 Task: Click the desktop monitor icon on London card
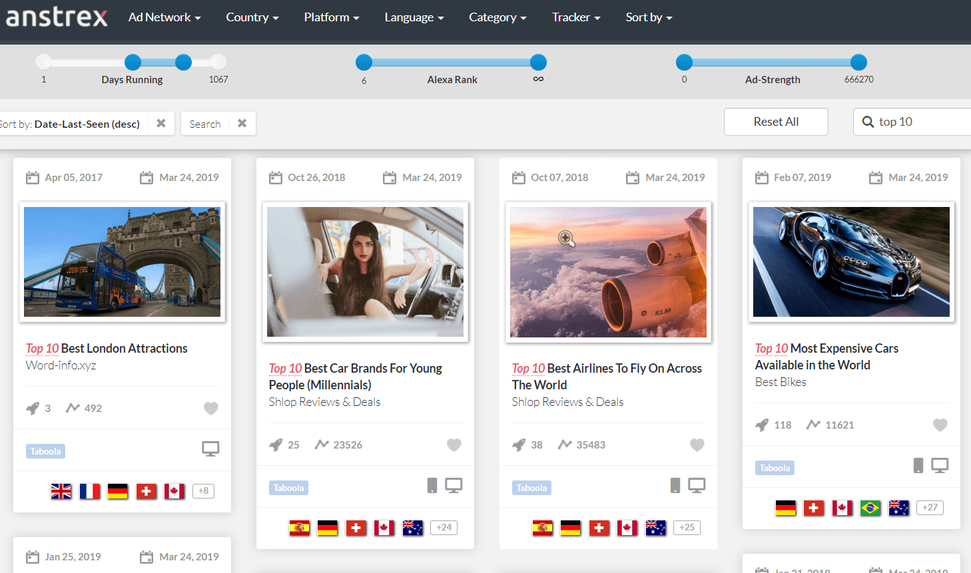click(x=210, y=449)
